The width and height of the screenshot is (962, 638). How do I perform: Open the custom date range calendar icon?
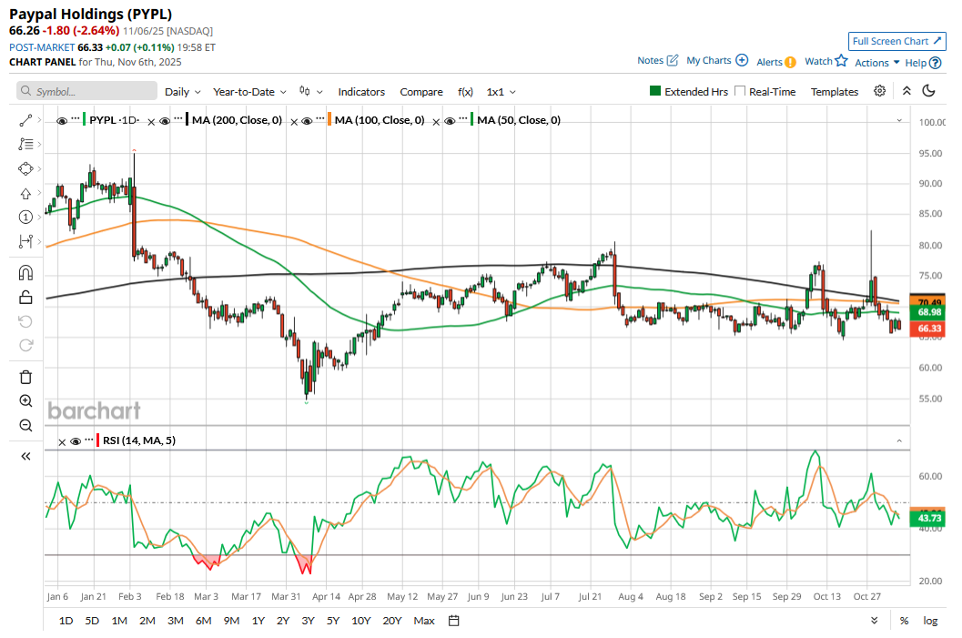pyautogui.click(x=453, y=621)
